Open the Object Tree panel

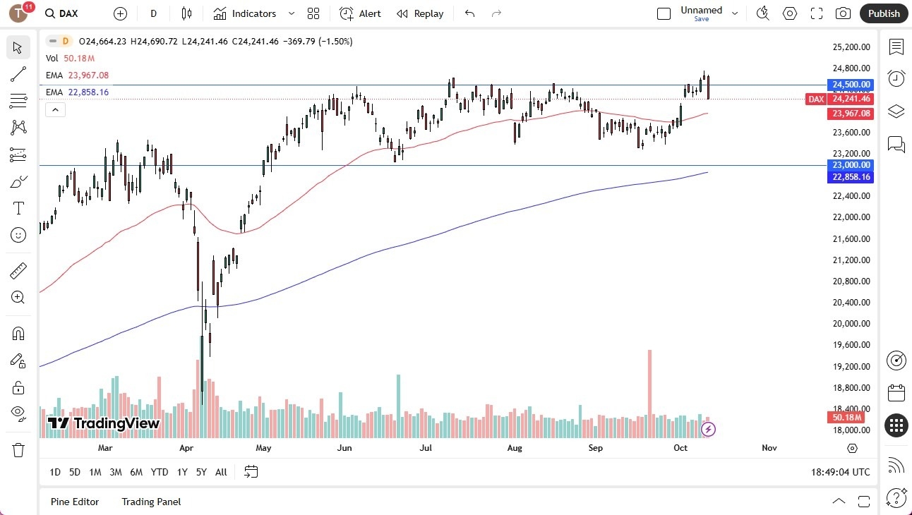[x=896, y=111]
